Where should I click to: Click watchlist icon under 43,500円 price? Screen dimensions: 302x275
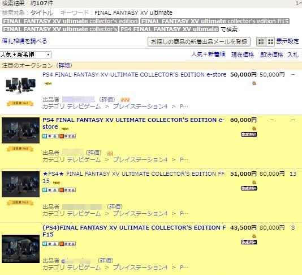point(254,236)
